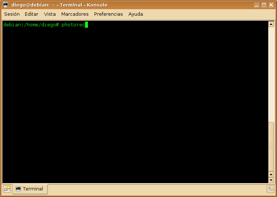277x197 pixels.
Task: Click the scrollbar up arrow at top
Action: click(x=271, y=24)
